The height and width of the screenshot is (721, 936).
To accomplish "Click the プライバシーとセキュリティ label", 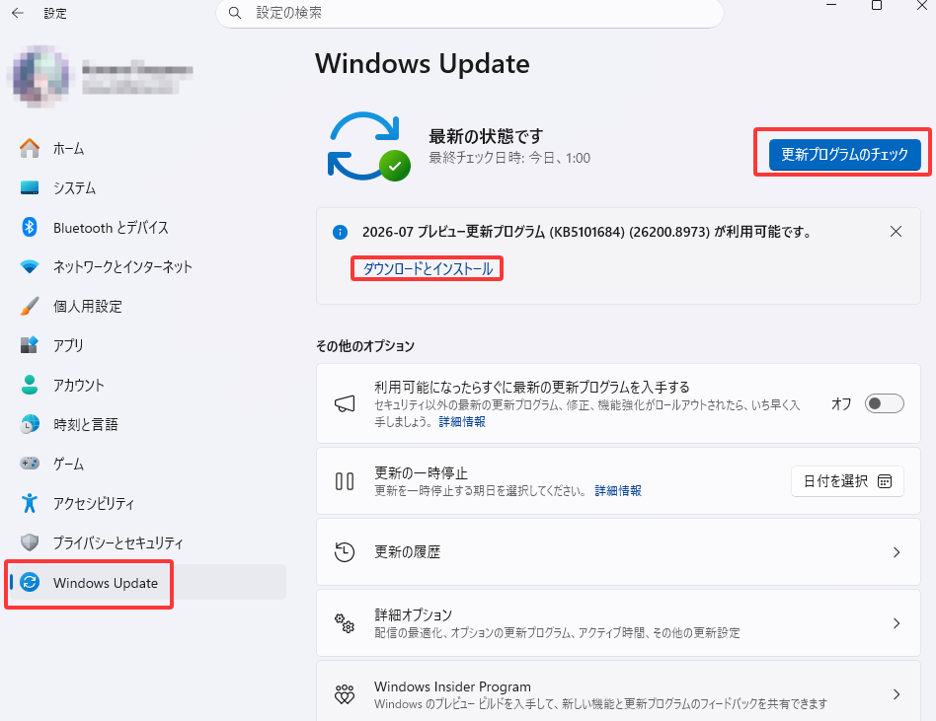I will (x=118, y=543).
